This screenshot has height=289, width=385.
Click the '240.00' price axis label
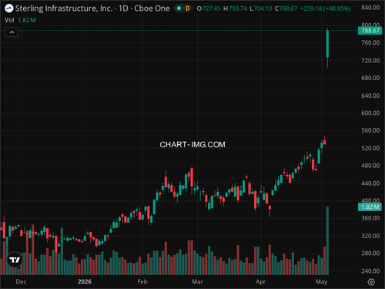370,271
